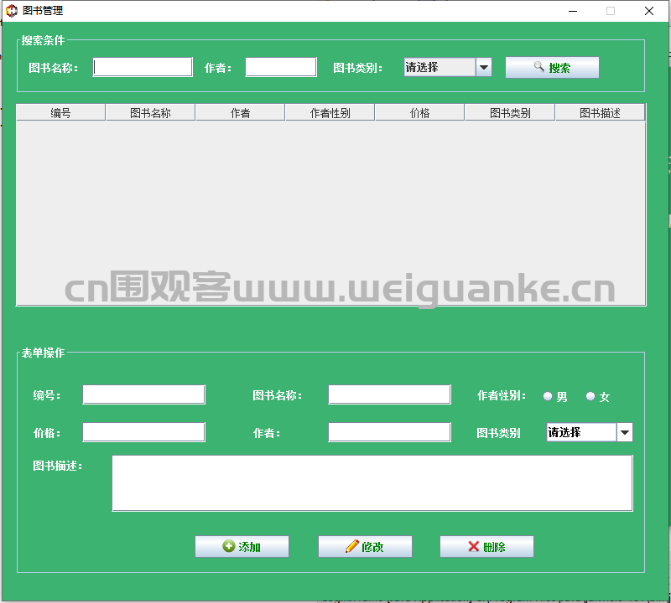671x603 pixels.
Task: Click the red X icon on the 删除 button
Action: pyautogui.click(x=474, y=546)
